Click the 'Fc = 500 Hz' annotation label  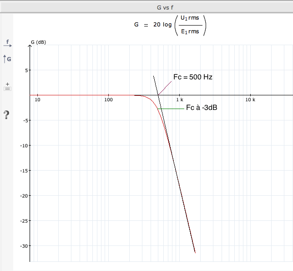pyautogui.click(x=192, y=77)
